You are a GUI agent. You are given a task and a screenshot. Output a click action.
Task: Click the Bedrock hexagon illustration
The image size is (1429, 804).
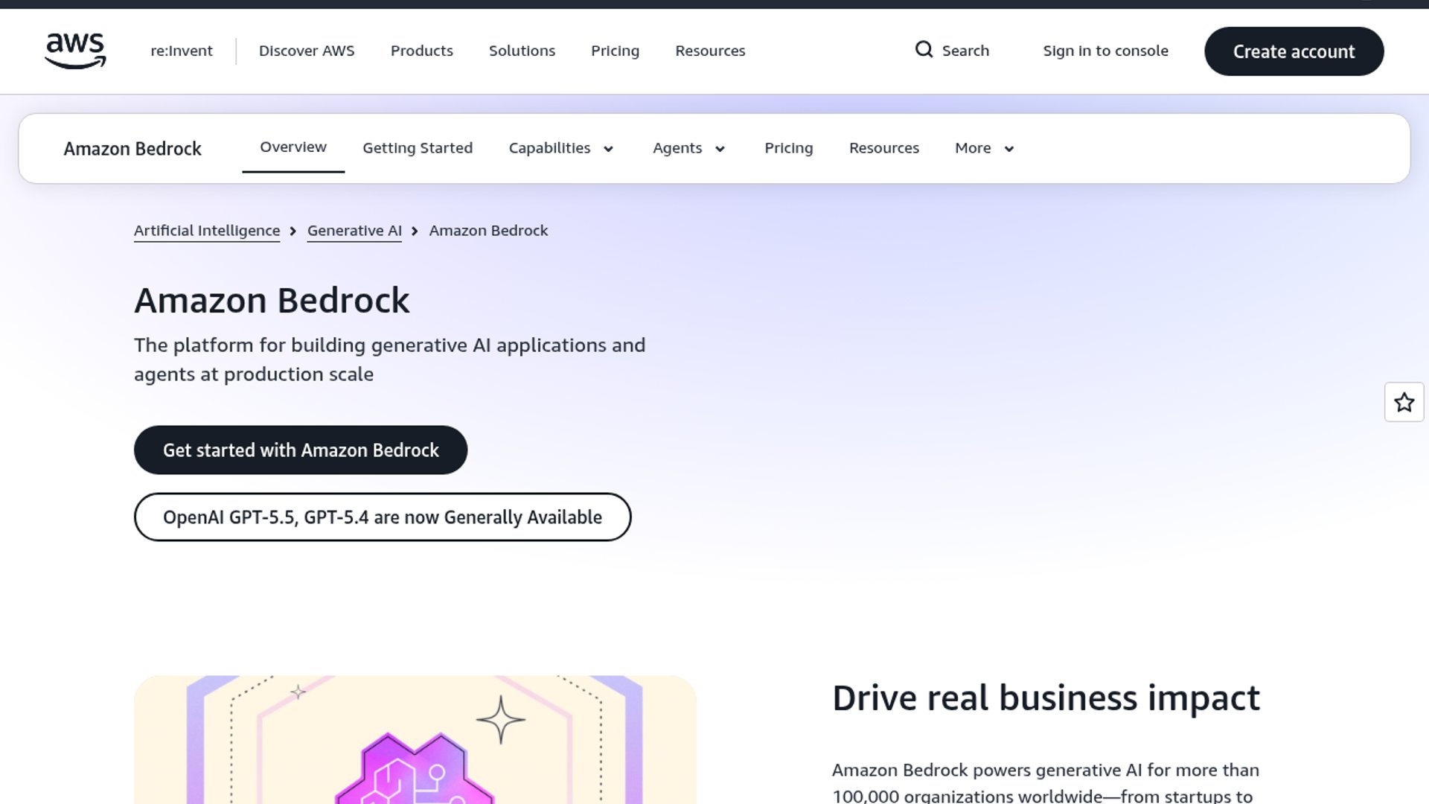(415, 740)
